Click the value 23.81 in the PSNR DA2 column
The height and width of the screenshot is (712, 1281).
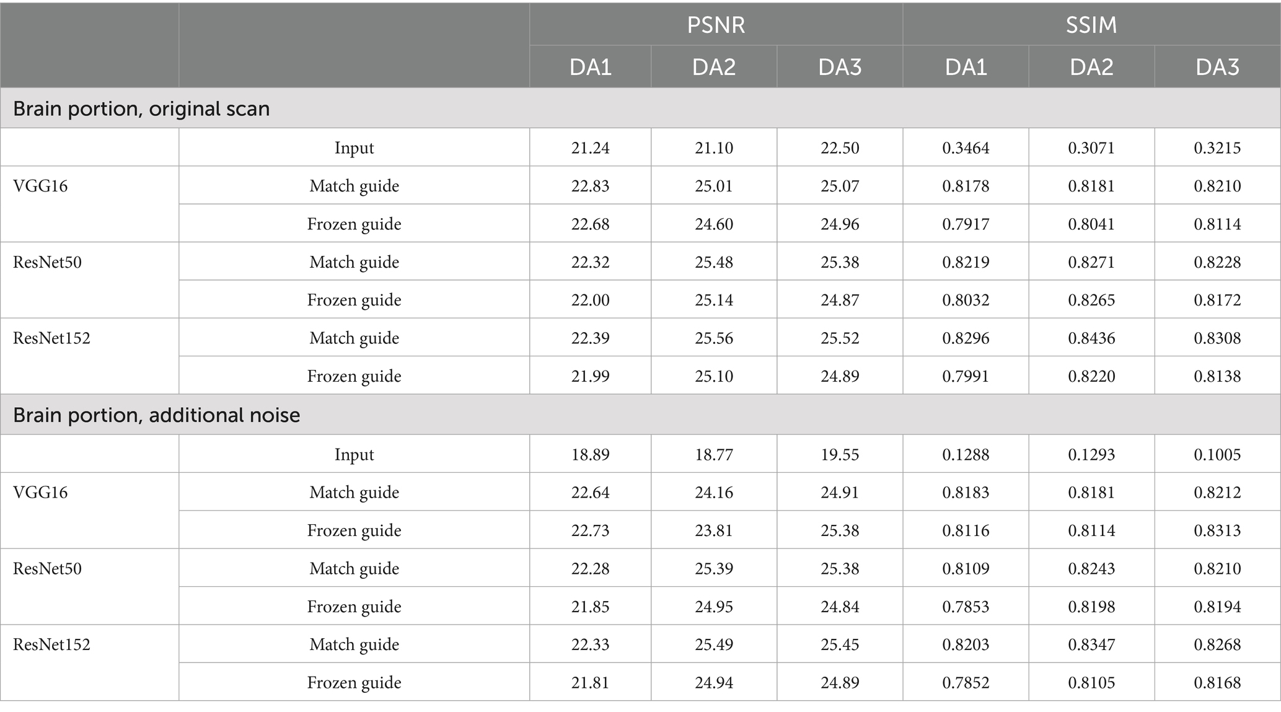(714, 530)
